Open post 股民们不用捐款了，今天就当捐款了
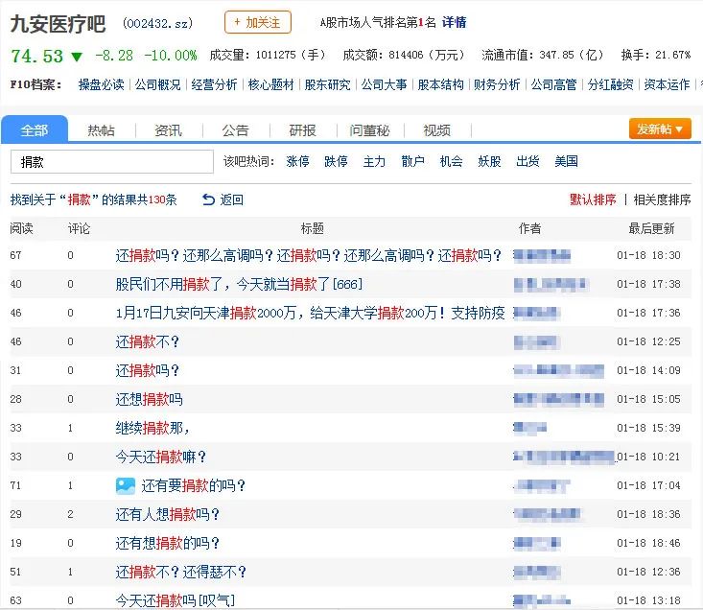The width and height of the screenshot is (703, 610). pyautogui.click(x=239, y=284)
